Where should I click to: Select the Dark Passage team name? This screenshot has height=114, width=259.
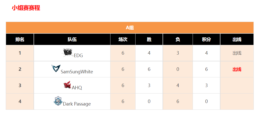(x=77, y=104)
